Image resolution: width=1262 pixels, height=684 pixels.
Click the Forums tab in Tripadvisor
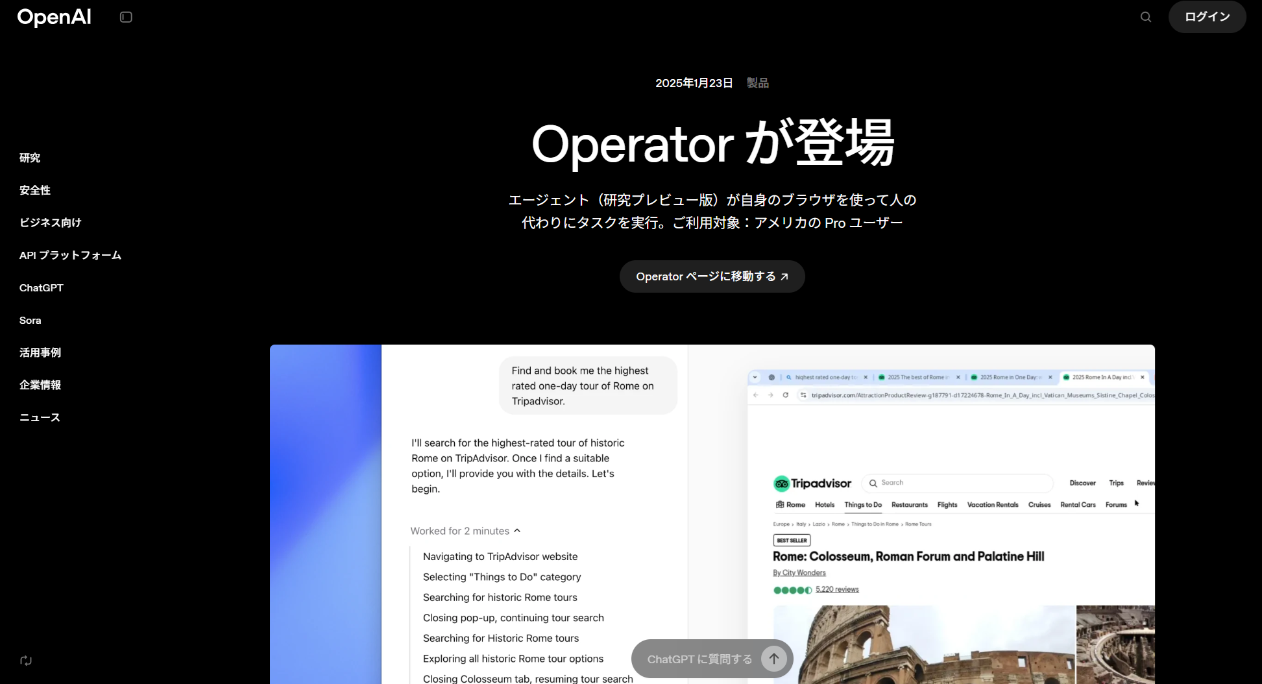1116,505
